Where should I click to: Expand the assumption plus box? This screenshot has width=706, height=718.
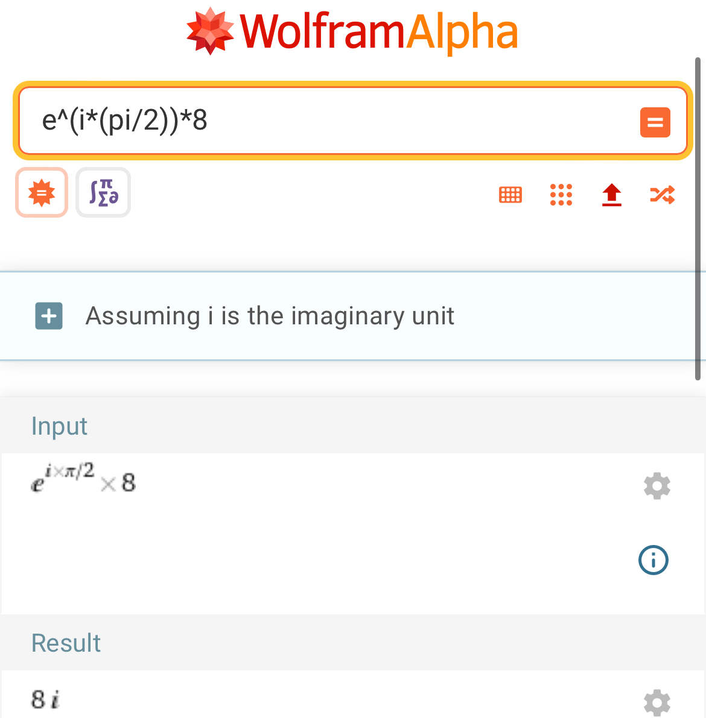tap(49, 316)
